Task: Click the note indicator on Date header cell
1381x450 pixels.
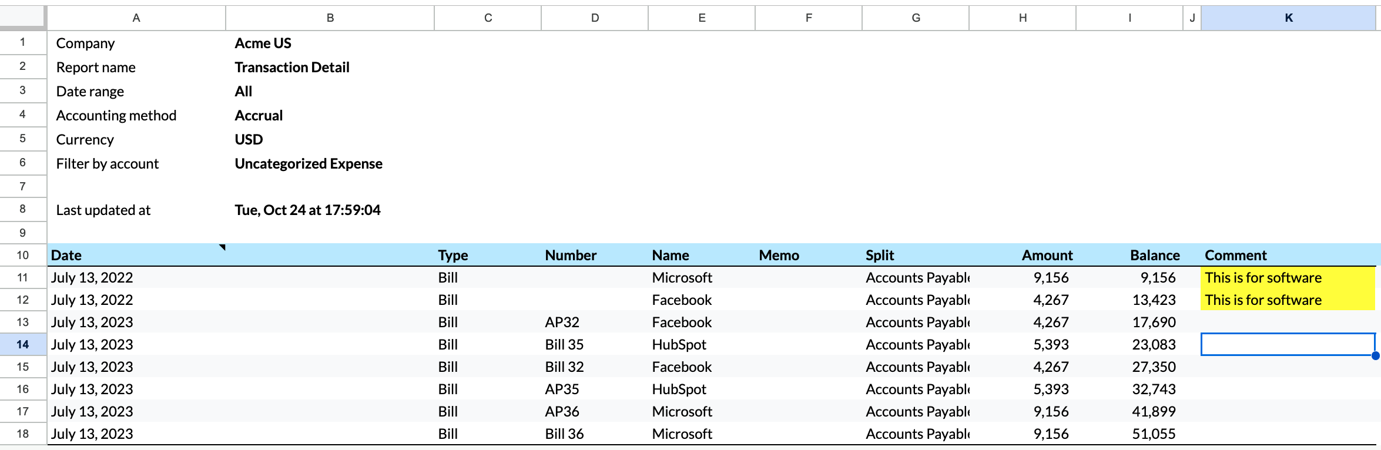Action: [223, 247]
